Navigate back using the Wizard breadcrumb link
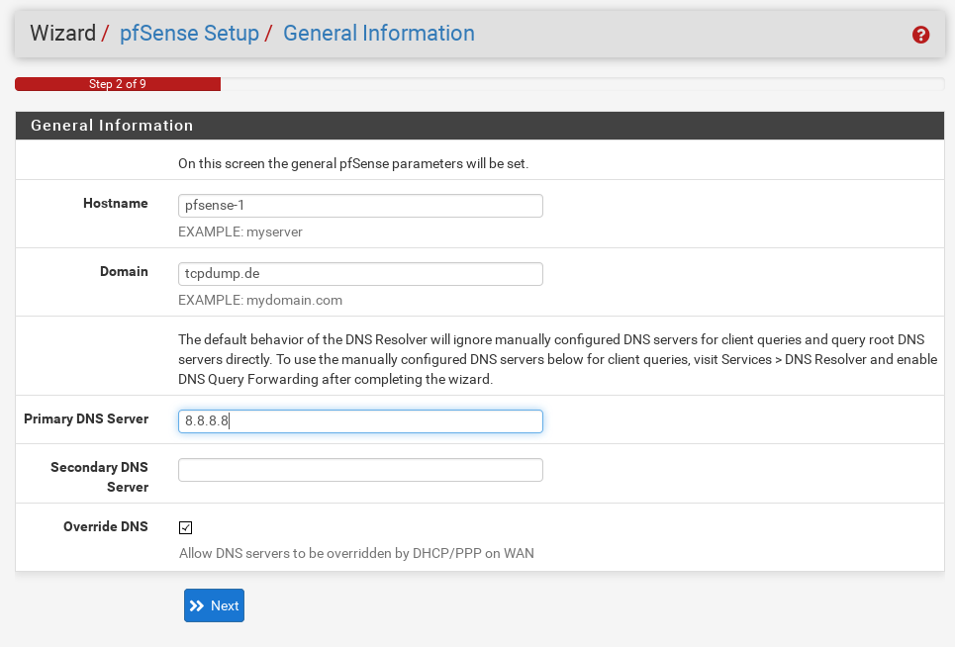Screen dimensions: 955x647 tap(63, 33)
